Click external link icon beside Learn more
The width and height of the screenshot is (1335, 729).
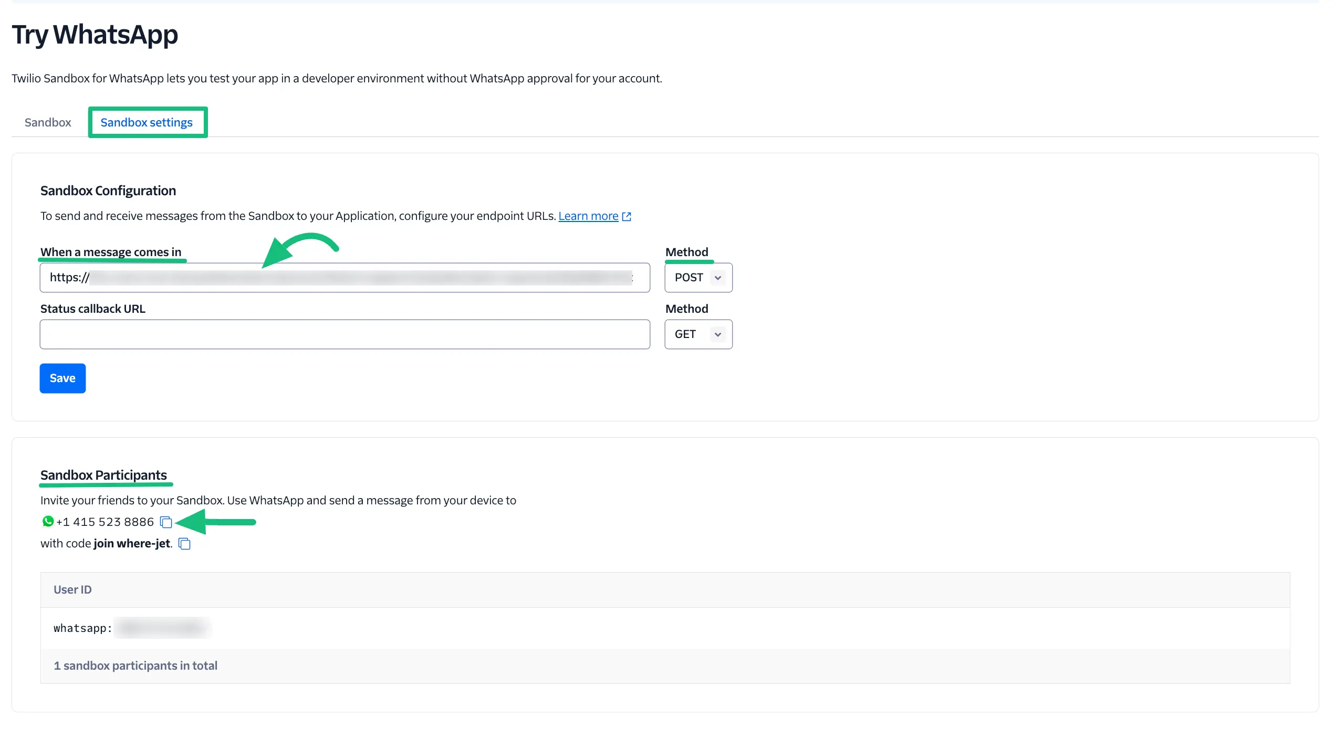point(627,217)
